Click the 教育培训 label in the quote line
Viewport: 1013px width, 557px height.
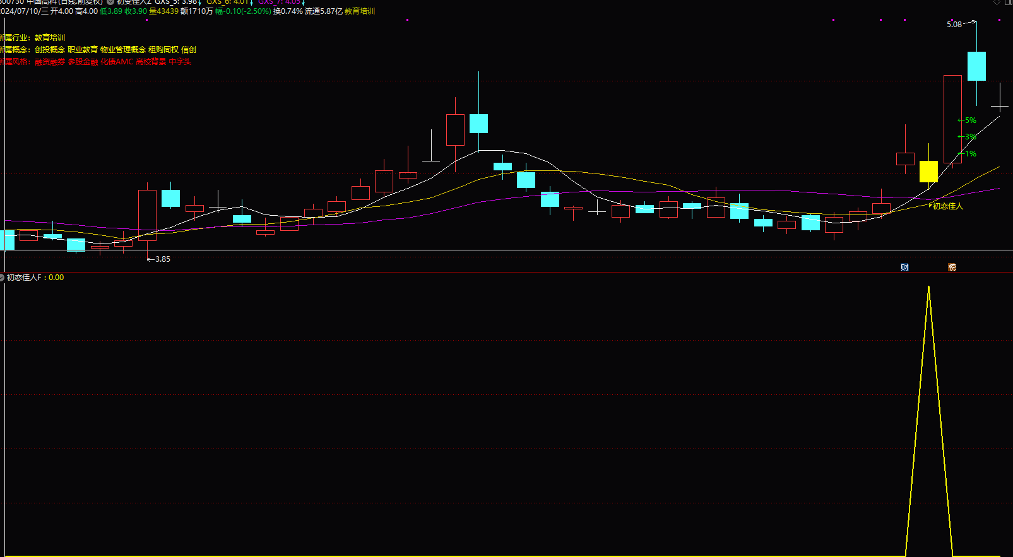coord(360,11)
